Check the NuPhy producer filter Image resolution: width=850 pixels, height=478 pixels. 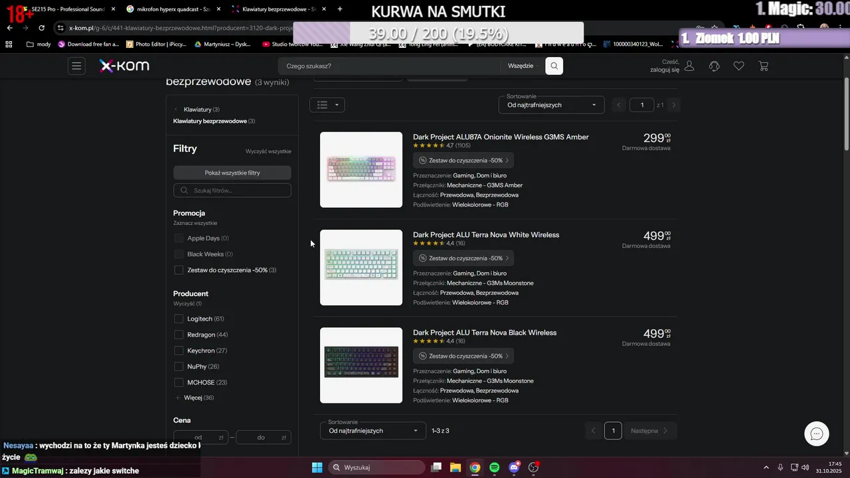click(x=179, y=366)
